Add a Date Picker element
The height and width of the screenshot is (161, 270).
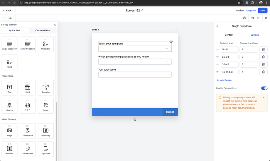pyautogui.click(x=28, y=149)
